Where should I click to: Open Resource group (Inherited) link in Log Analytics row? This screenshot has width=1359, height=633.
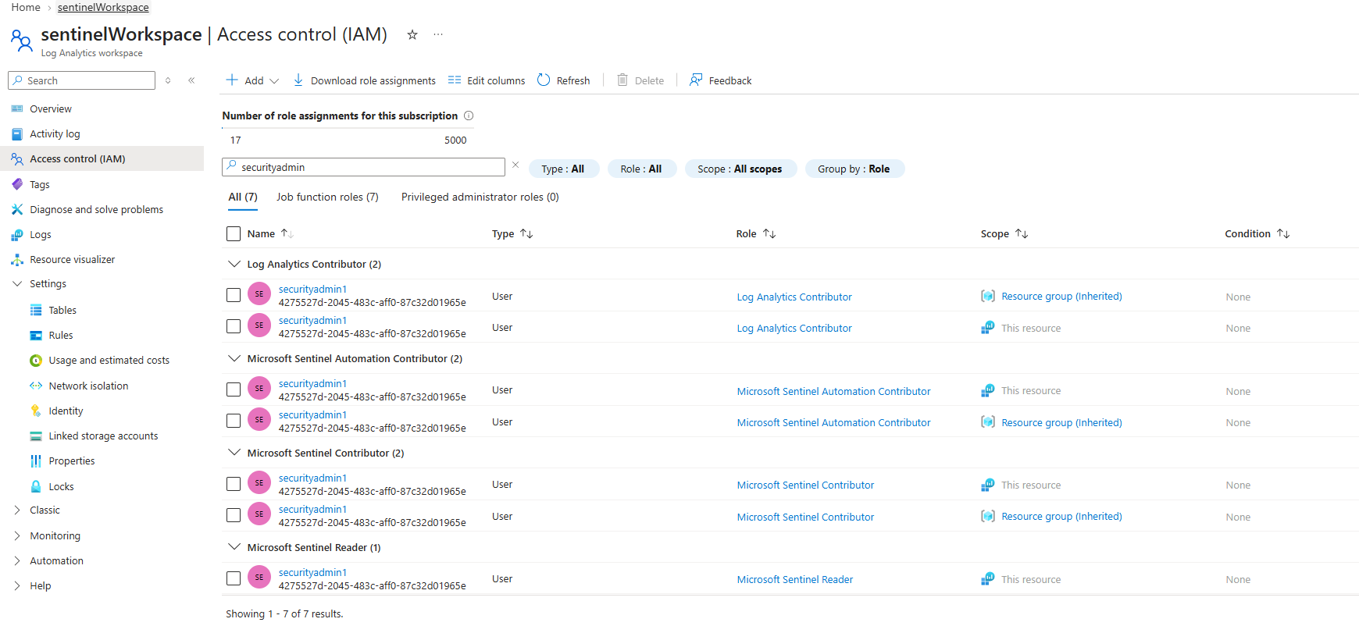(x=1061, y=297)
